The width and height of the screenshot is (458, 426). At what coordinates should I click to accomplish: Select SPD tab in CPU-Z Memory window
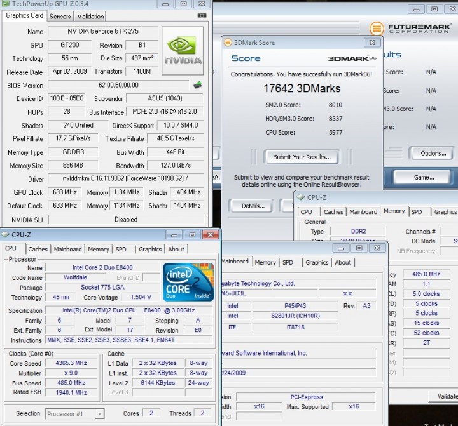click(417, 212)
